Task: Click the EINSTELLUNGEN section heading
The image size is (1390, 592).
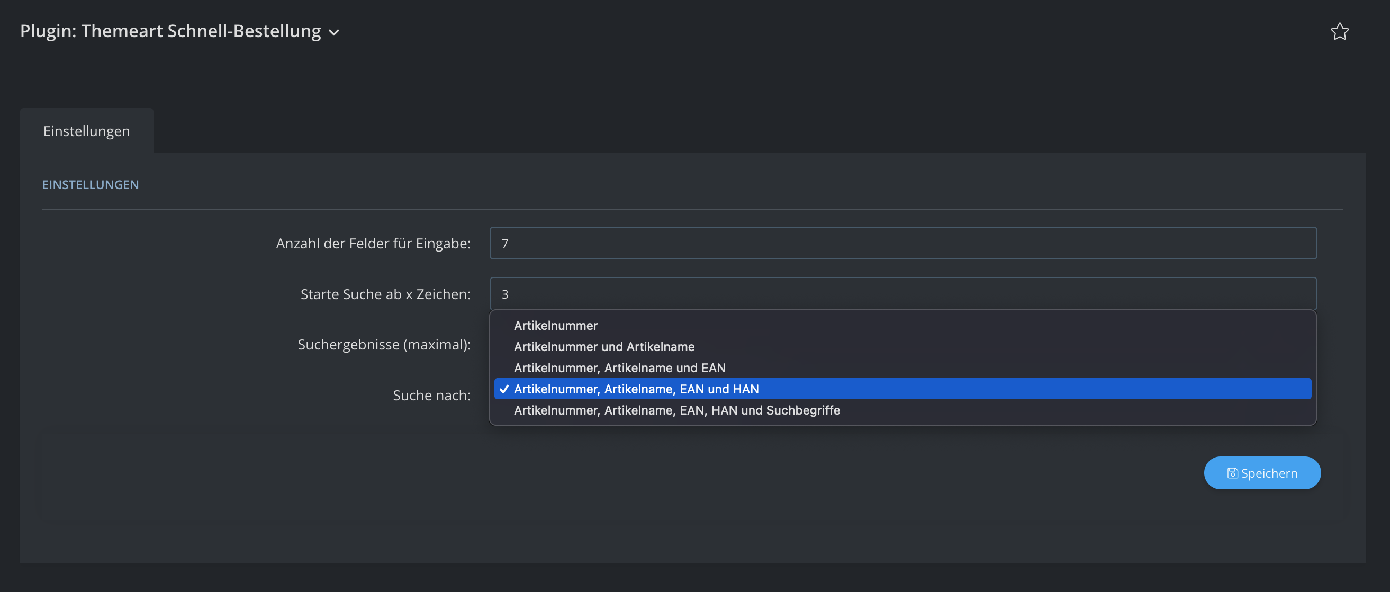Action: point(91,185)
